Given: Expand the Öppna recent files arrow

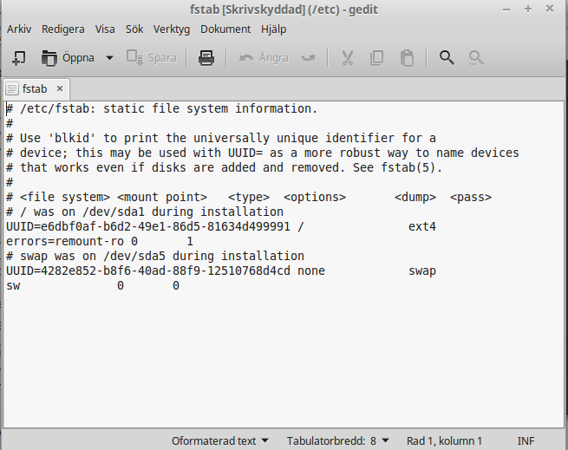Looking at the screenshot, I should pos(109,58).
